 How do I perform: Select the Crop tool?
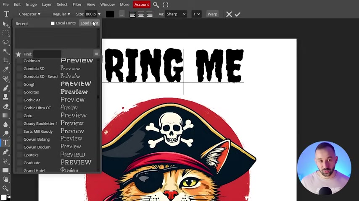(5, 60)
